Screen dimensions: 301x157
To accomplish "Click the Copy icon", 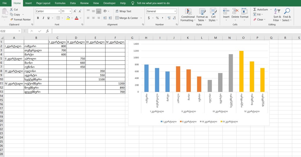I will point(11,15).
